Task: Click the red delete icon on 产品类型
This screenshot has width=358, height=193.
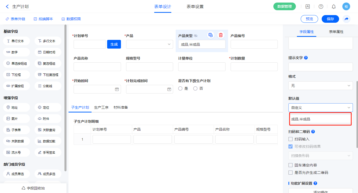Action: pos(221,35)
